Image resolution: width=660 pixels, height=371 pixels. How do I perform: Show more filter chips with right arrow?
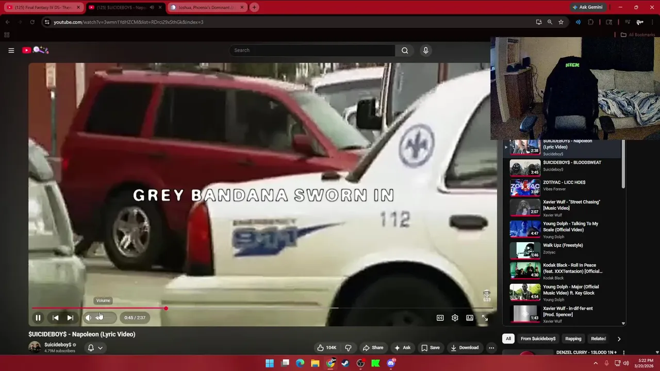[619, 339]
